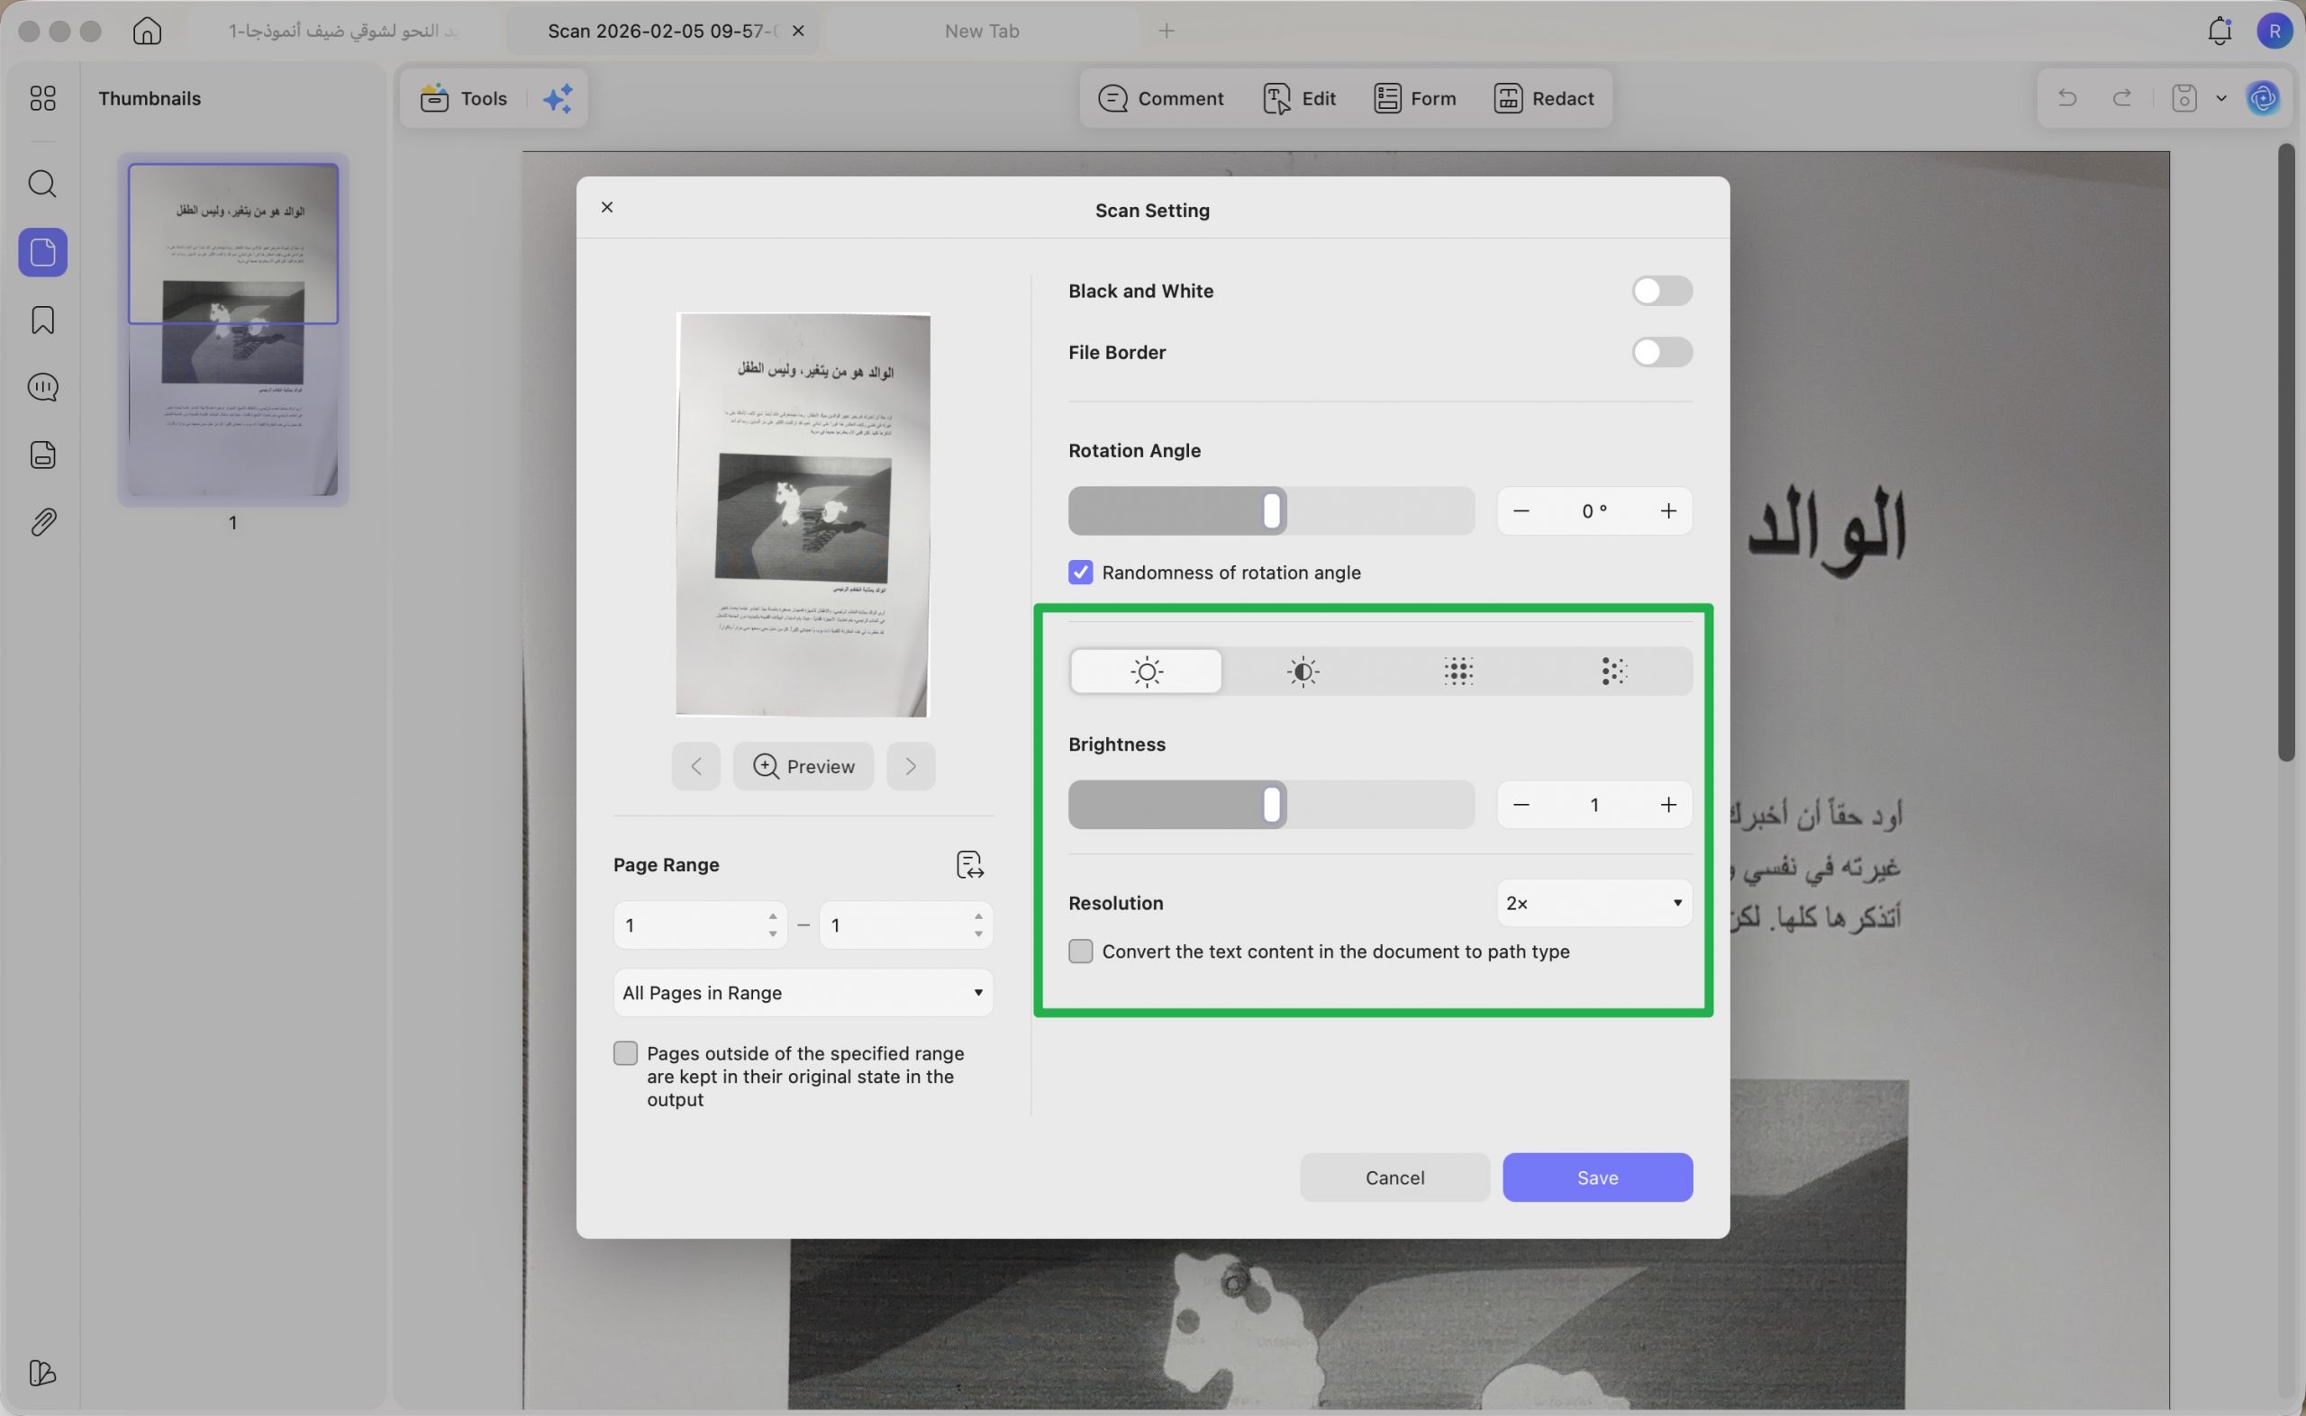Click the undo arrow in the toolbar
The height and width of the screenshot is (1416, 2306).
pos(2067,98)
